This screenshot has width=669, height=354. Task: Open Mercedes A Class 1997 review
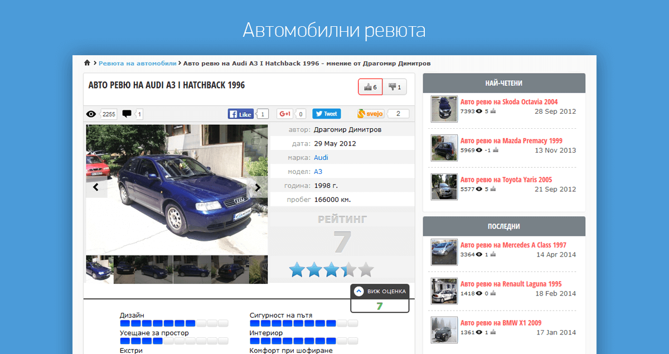tap(513, 245)
